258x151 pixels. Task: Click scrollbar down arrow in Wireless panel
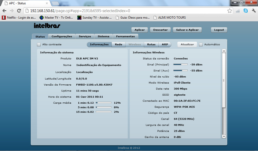(224, 137)
